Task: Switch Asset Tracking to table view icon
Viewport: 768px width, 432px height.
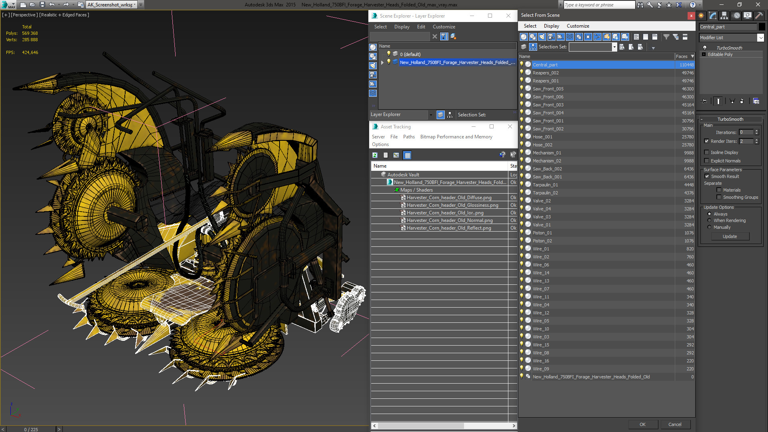Action: point(407,155)
